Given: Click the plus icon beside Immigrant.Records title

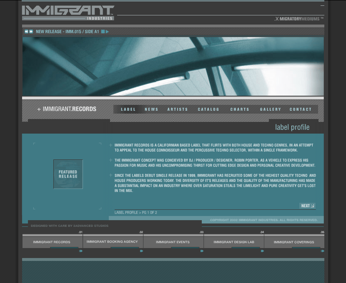Looking at the screenshot, I should (x=39, y=109).
